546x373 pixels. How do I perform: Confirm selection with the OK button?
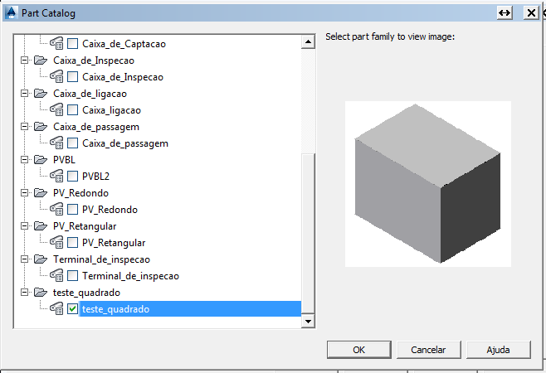pyautogui.click(x=359, y=350)
